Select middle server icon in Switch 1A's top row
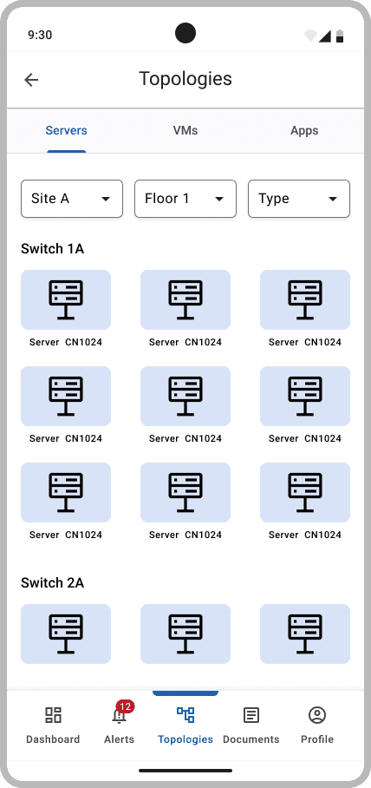The image size is (371, 788). point(185,300)
